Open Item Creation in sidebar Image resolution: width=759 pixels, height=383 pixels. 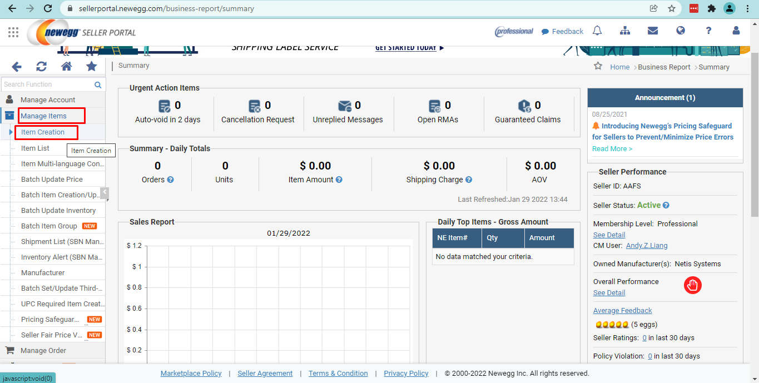[x=43, y=132]
